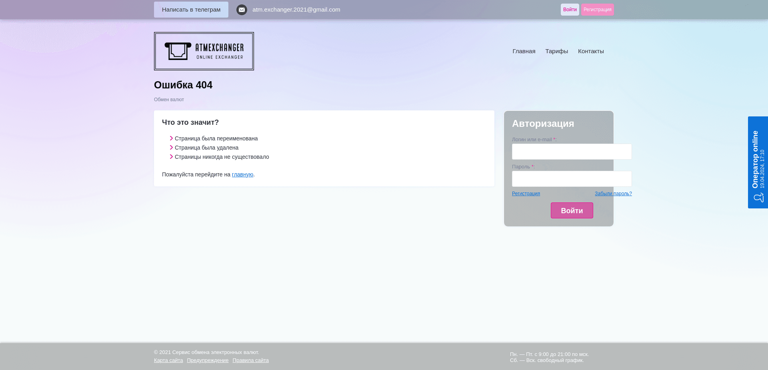Click the 'Написать в телеграм' button
This screenshot has height=370, width=768.
[191, 9]
